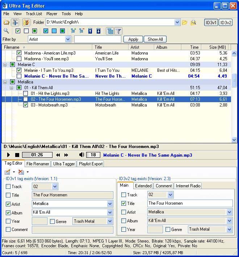The height and width of the screenshot is (257, 239).
Task: Click the magnifier search icon in toolbar
Action: coord(6,31)
